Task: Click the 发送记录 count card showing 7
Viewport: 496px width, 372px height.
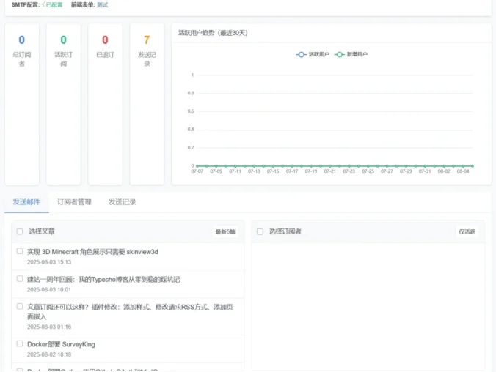Action: click(x=147, y=103)
